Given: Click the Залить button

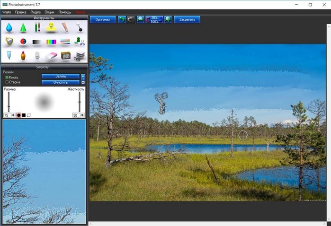Looking at the screenshot, I should tap(61, 76).
